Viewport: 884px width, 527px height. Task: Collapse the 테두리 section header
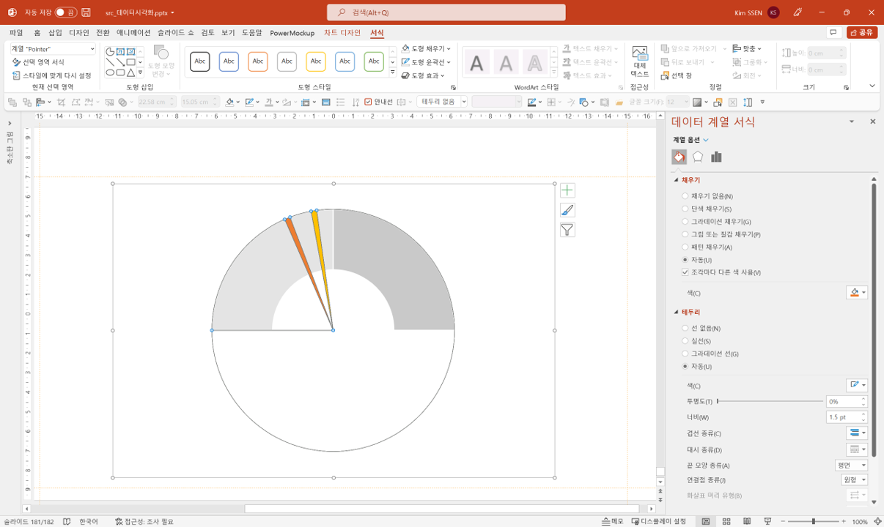pyautogui.click(x=688, y=312)
